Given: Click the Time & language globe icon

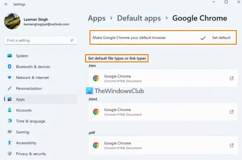Looking at the screenshot, I should click(x=10, y=121).
